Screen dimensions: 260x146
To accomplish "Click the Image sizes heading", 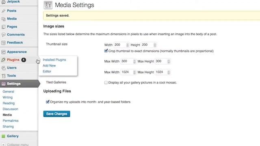I will pyautogui.click(x=54, y=26).
